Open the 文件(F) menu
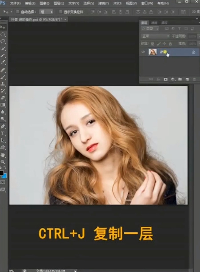This screenshot has width=200, height=272. [15, 3]
